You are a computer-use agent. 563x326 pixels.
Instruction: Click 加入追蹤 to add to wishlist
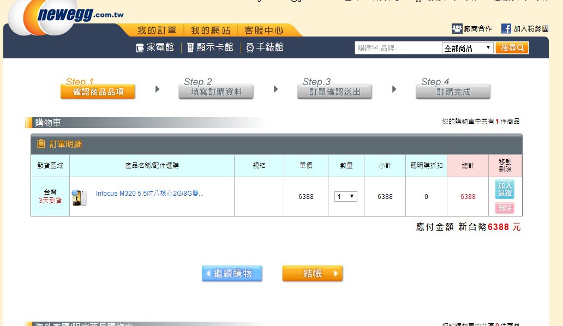point(505,189)
